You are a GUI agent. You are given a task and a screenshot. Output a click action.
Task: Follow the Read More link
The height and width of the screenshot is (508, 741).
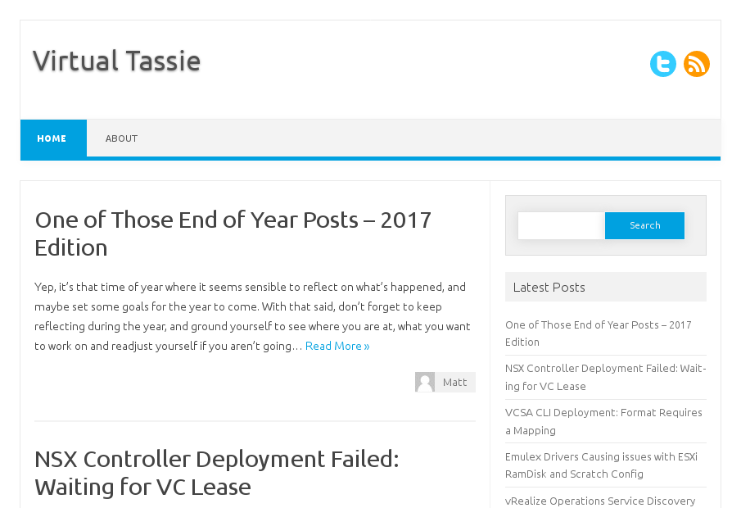click(337, 346)
